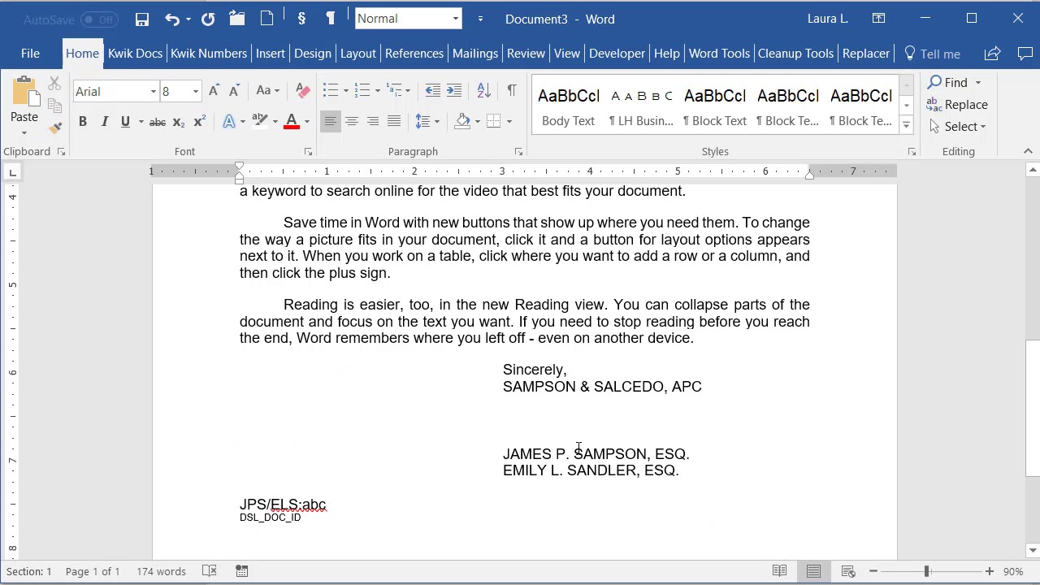Image resolution: width=1040 pixels, height=585 pixels.
Task: Click the Format Painter brush
Action: pyautogui.click(x=55, y=128)
